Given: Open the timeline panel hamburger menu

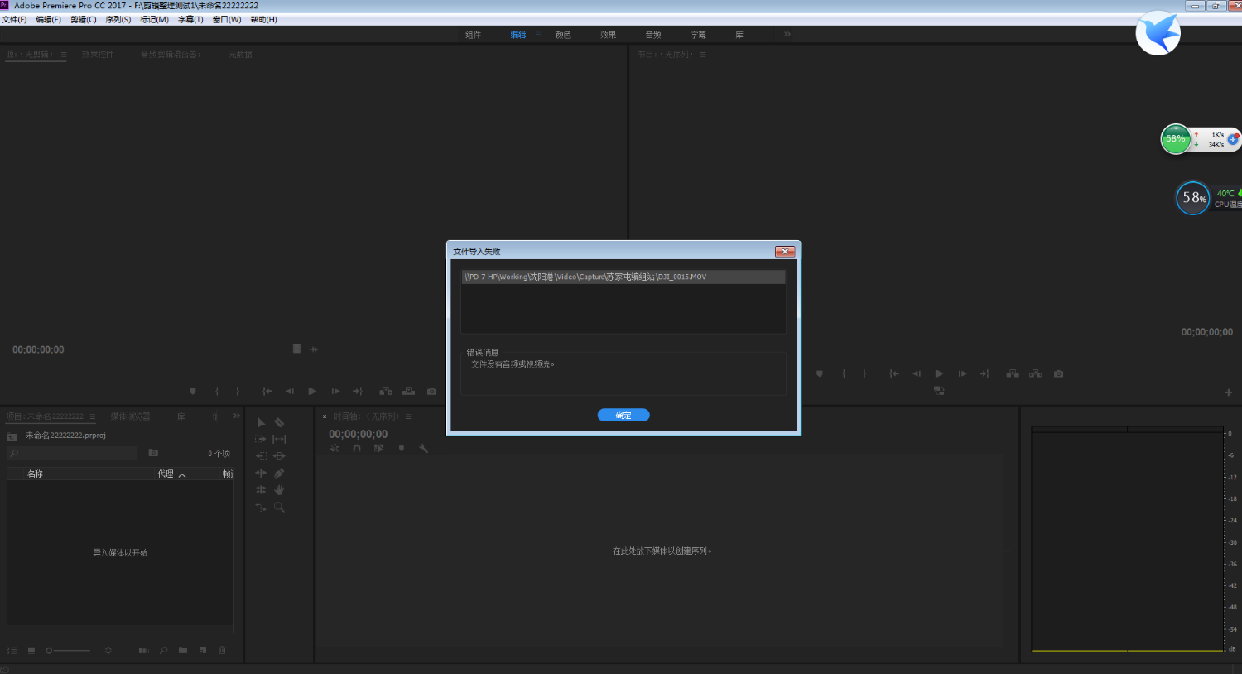Looking at the screenshot, I should 408,416.
